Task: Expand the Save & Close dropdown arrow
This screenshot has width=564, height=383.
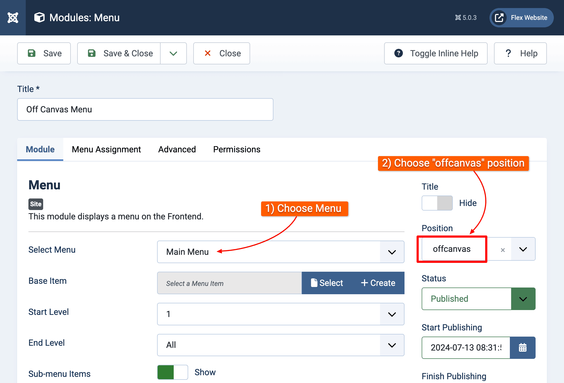Action: [173, 53]
